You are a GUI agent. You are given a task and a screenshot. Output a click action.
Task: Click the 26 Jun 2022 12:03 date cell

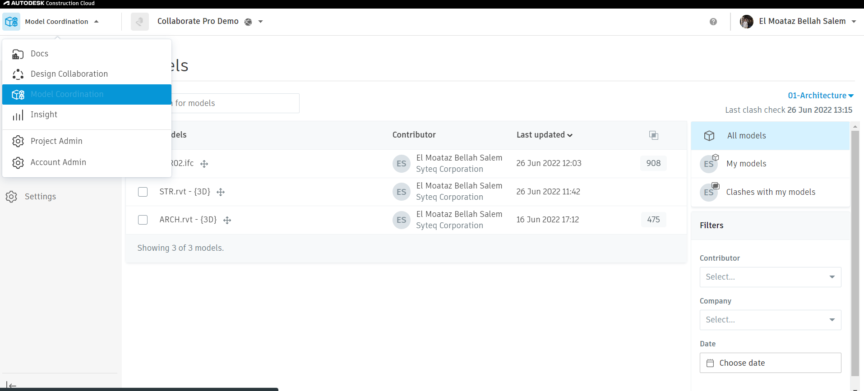[549, 163]
